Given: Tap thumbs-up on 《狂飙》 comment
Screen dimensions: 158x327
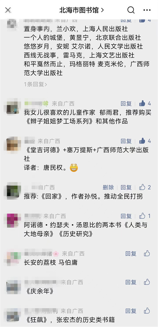Looking at the screenshot, I should [x=147, y=311].
